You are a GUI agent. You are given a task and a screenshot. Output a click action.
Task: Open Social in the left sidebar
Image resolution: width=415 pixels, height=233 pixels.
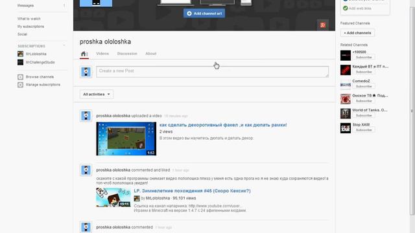(x=22, y=34)
